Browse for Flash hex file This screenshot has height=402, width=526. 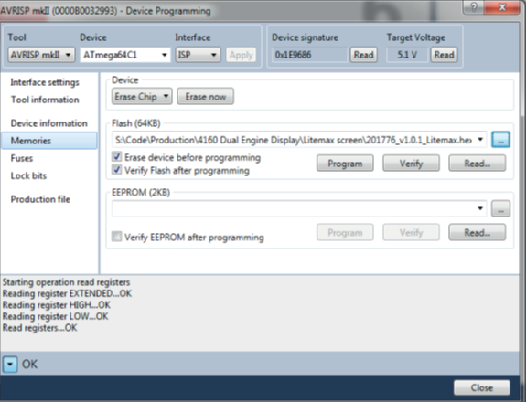coord(500,140)
